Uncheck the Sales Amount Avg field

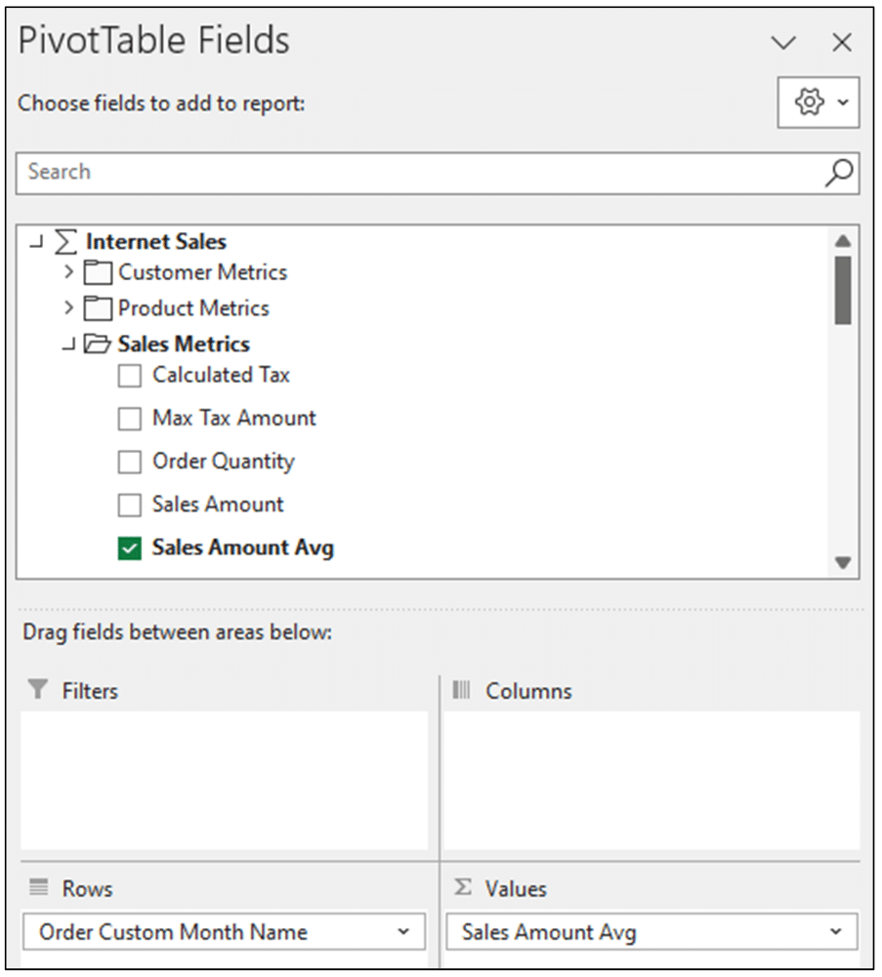[129, 548]
